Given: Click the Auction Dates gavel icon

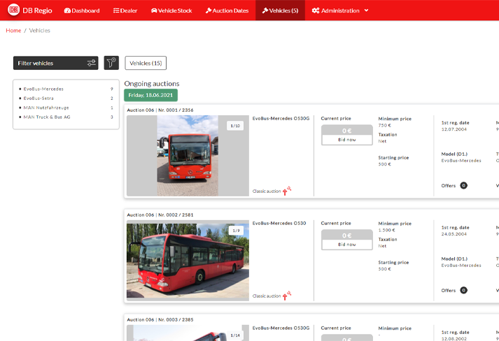Looking at the screenshot, I should (209, 10).
